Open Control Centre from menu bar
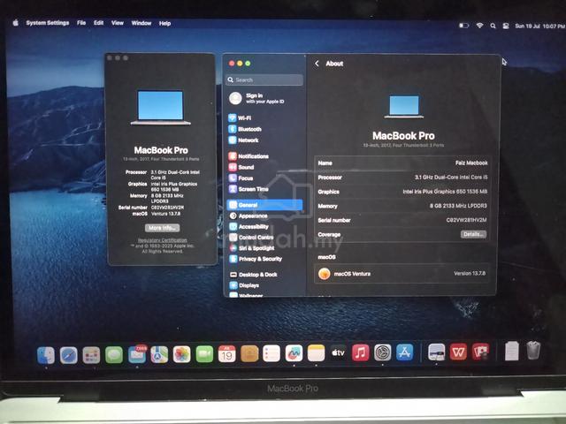This screenshot has width=566, height=424. tap(506, 26)
